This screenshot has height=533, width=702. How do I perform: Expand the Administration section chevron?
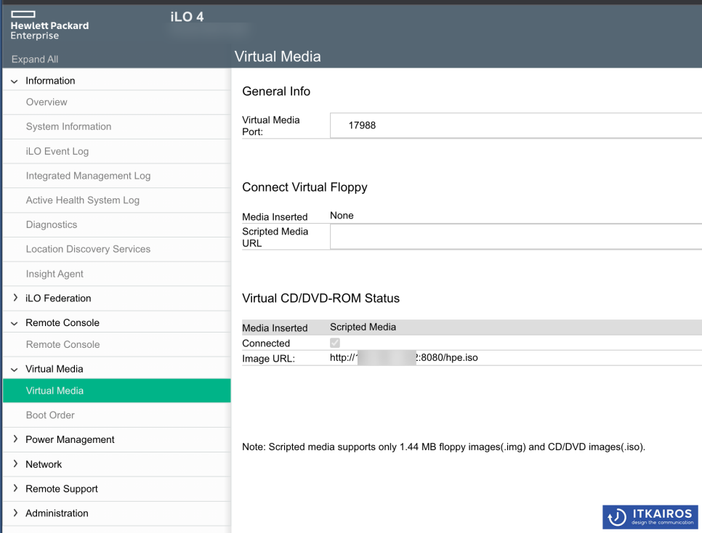15,513
